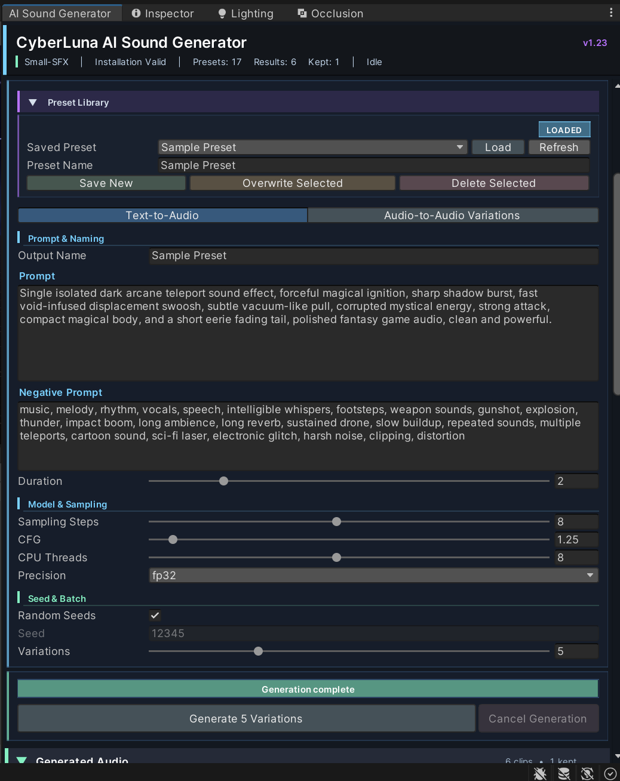Click the Prompt & Naming section header
Screen dimensions: 620x781
[66, 239]
